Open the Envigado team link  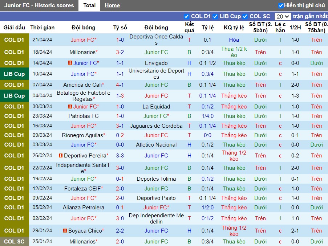[x=156, y=63]
